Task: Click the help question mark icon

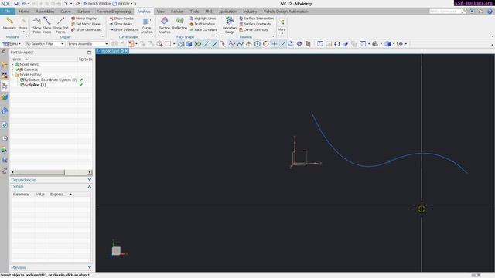Action: click(x=490, y=12)
